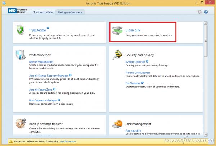The height and width of the screenshot is (146, 216).
Task: Click the scrollbar up arrow
Action: [x=206, y=23]
